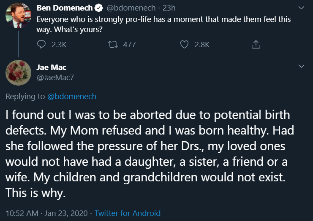Click the 477 retweet count
313x221 pixels.
click(x=129, y=44)
